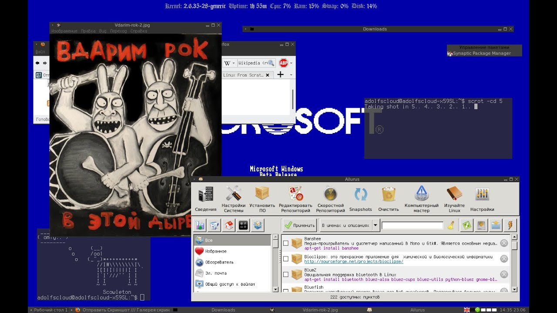The width and height of the screenshot is (557, 313).
Task: Click the Wikipedia search field in Firefox
Action: click(x=252, y=63)
